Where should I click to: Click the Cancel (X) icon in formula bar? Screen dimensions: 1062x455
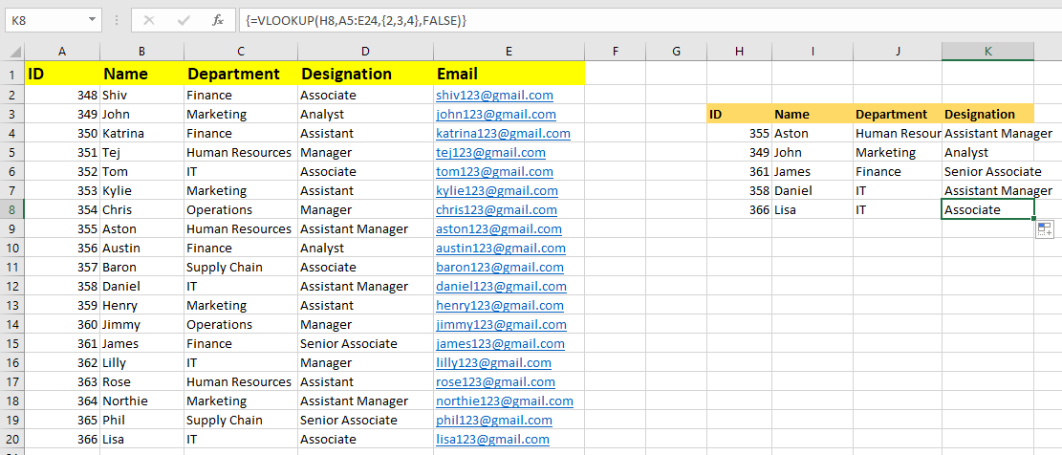click(148, 19)
